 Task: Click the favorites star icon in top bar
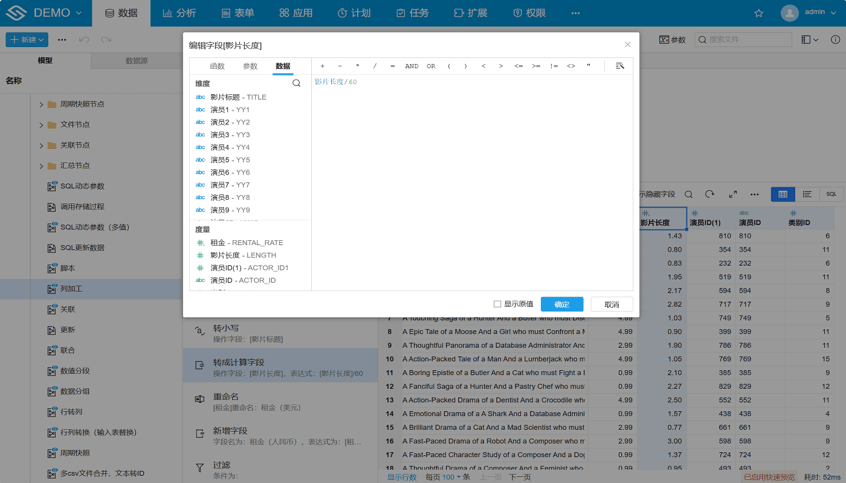(759, 13)
